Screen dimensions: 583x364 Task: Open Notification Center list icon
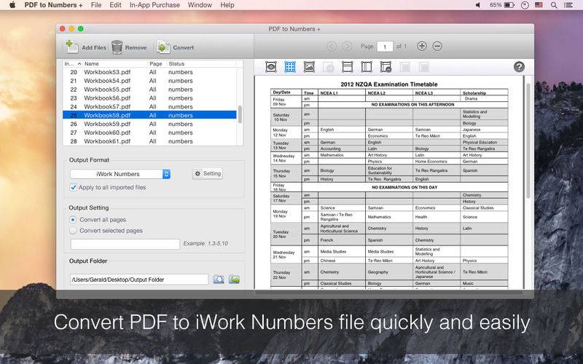point(568,5)
